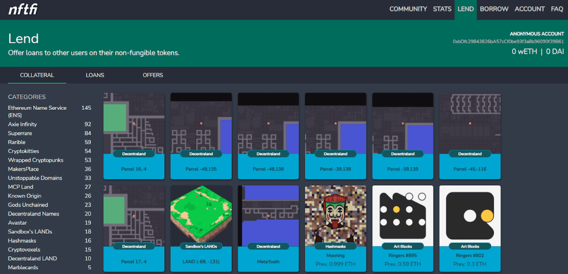Switch to the LOANS tab
Viewport: 568px width, 274px height.
(95, 75)
